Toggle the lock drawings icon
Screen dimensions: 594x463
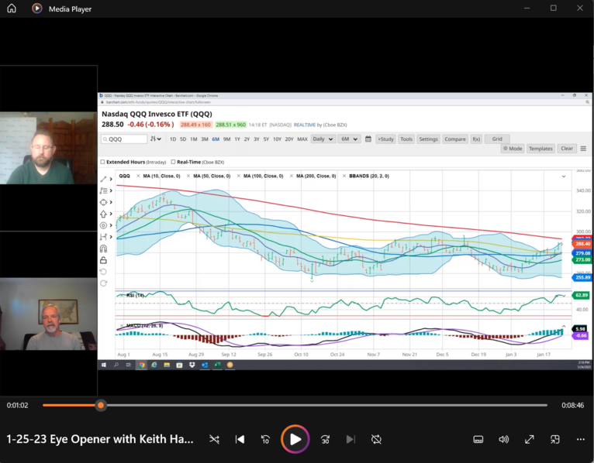(103, 260)
